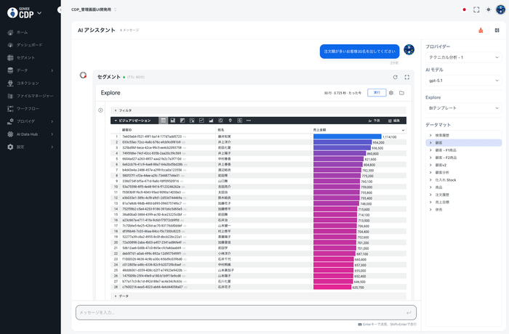Click the 実行 run button

coord(377,93)
